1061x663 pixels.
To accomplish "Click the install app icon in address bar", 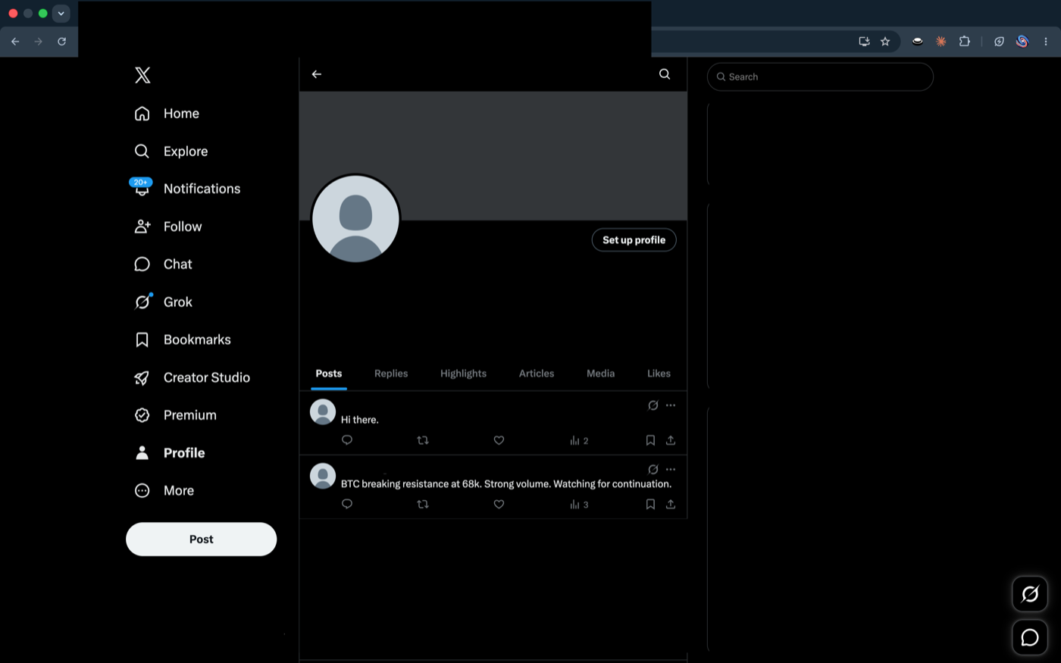I will point(864,42).
